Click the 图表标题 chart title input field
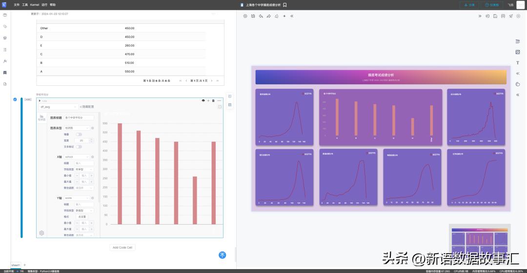This screenshot has width=527, height=273. [x=79, y=117]
